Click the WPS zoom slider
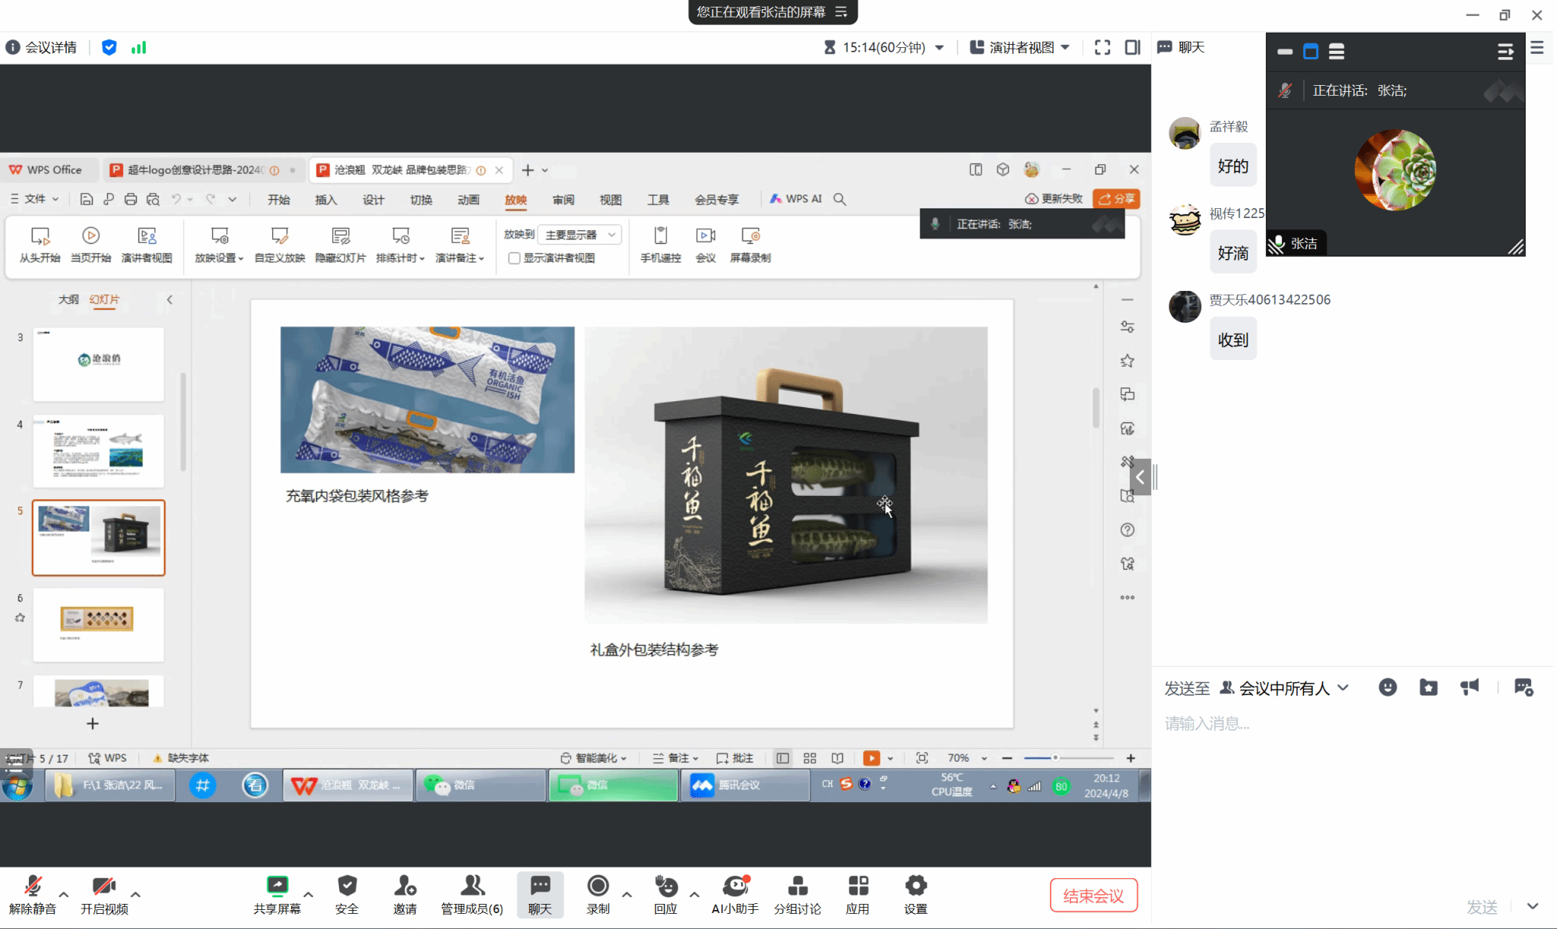1557x929 pixels. point(1068,757)
